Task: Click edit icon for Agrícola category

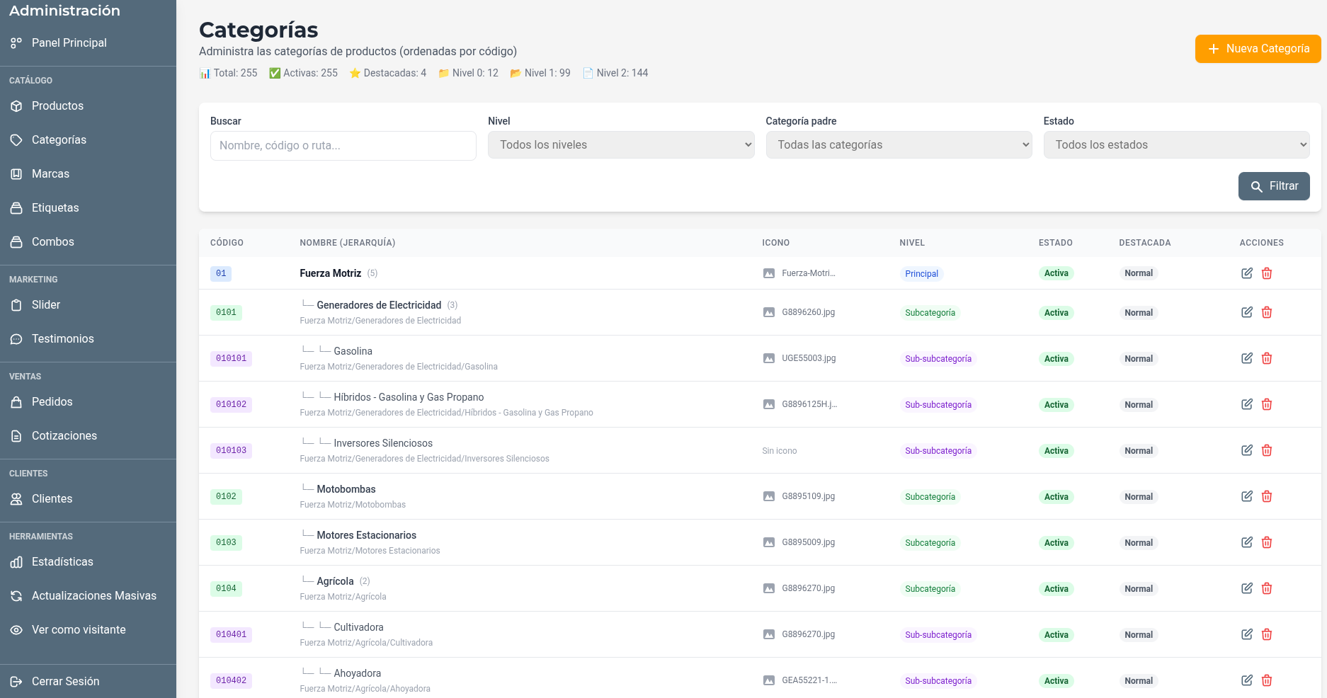Action: [1246, 588]
